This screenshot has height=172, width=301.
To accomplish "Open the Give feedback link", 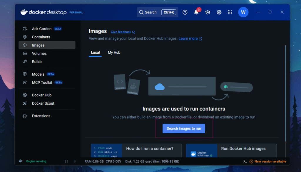I will (123, 32).
